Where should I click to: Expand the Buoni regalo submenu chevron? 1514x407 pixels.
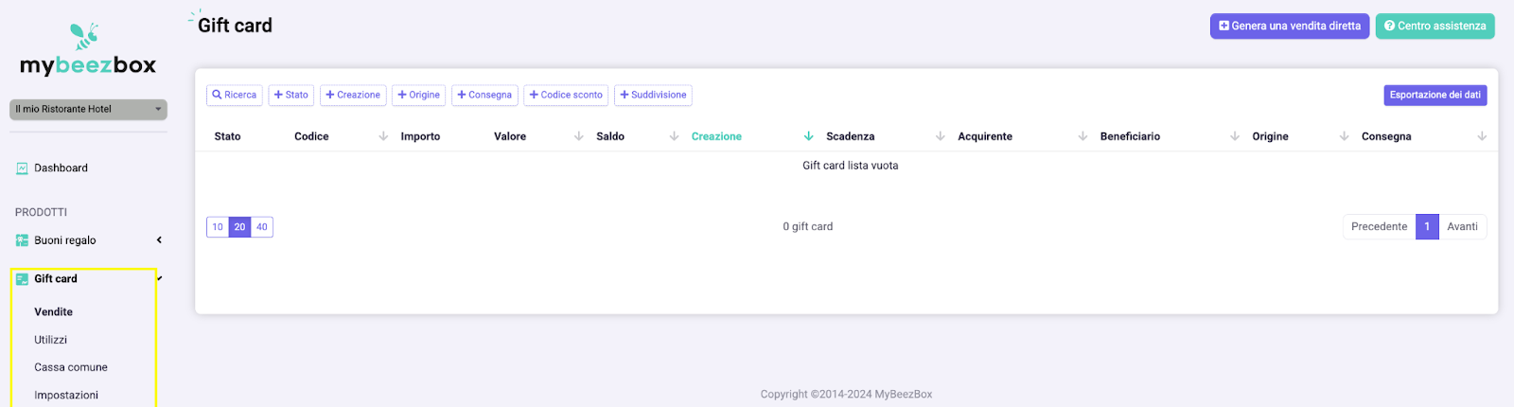point(159,240)
